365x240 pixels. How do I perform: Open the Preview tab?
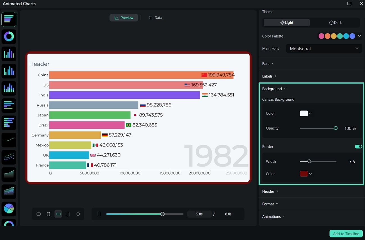(124, 18)
